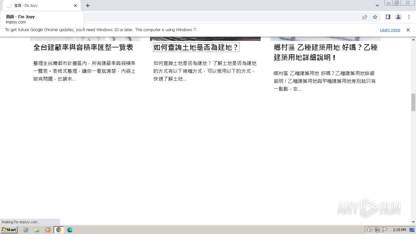This screenshot has width=416, height=234.
Task: Open network status tray icon
Action: click(377, 230)
